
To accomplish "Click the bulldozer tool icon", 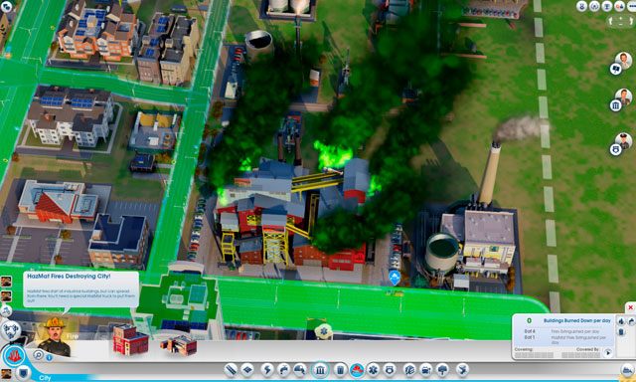I will [x=627, y=370].
